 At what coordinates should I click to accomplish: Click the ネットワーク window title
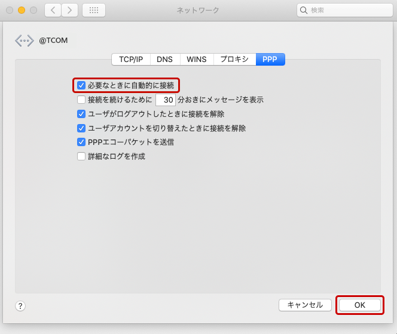tap(198, 10)
